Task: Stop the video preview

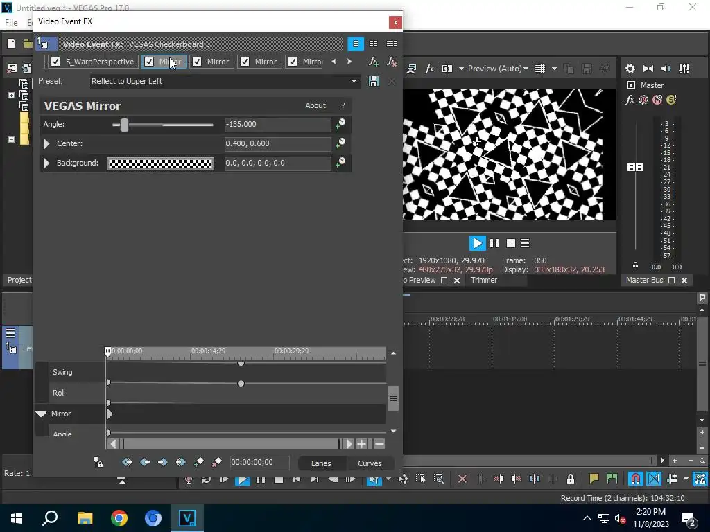Action: point(511,243)
